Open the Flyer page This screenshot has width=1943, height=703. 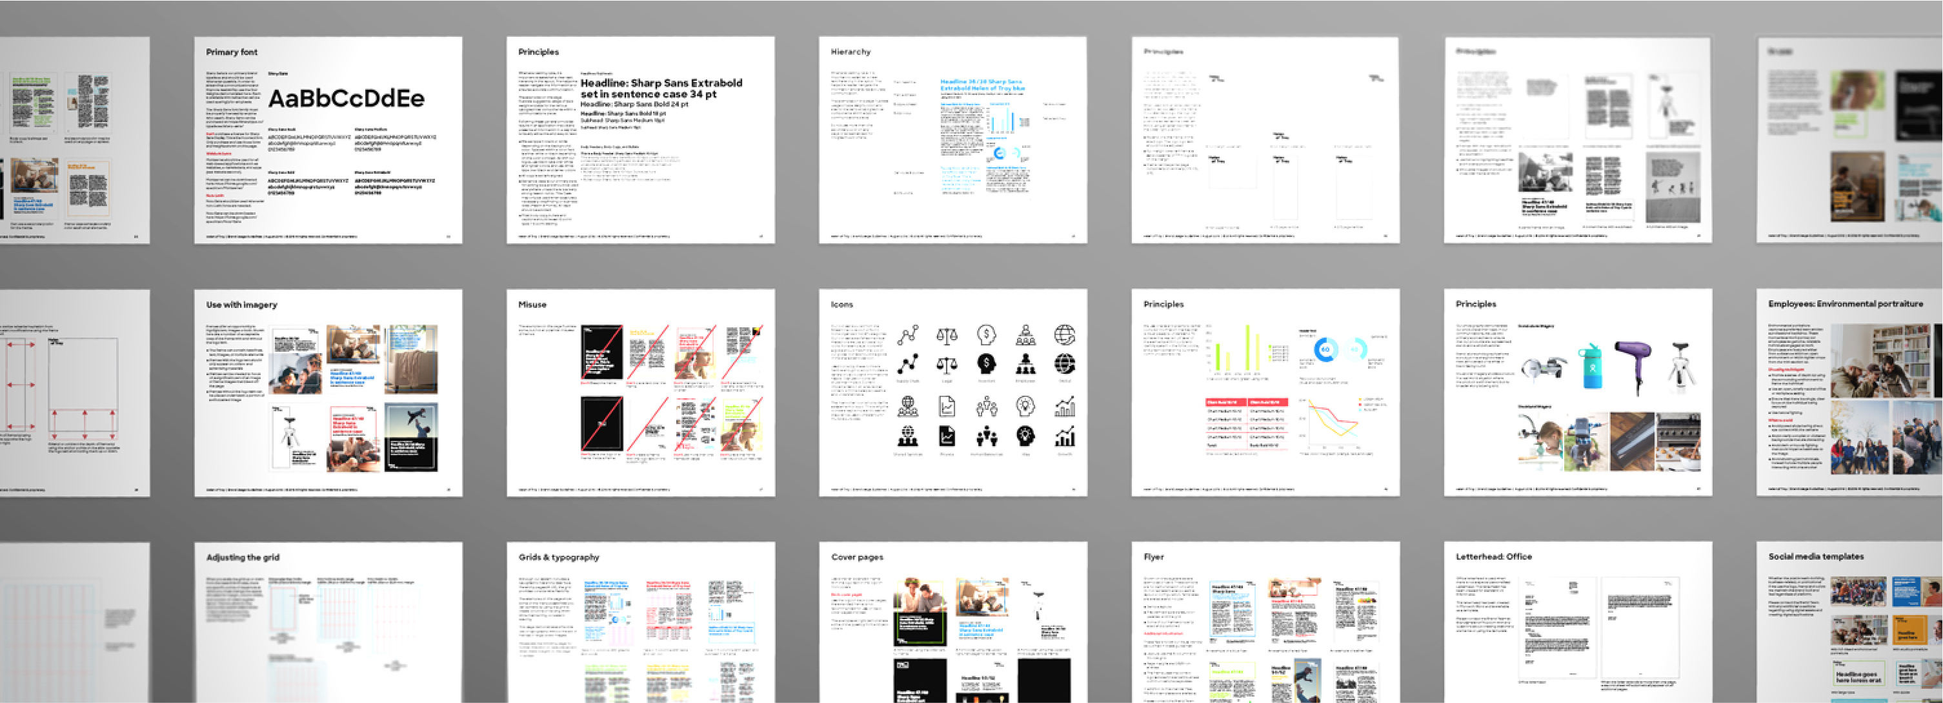coord(1265,622)
